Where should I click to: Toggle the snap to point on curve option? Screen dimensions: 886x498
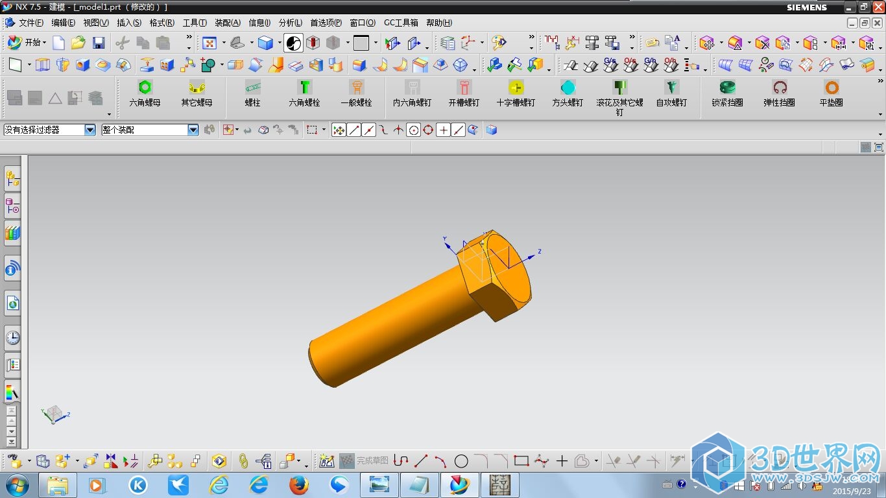coord(458,130)
